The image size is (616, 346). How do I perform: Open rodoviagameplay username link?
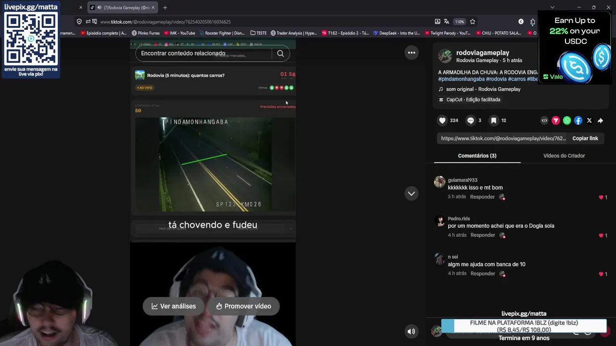(483, 53)
